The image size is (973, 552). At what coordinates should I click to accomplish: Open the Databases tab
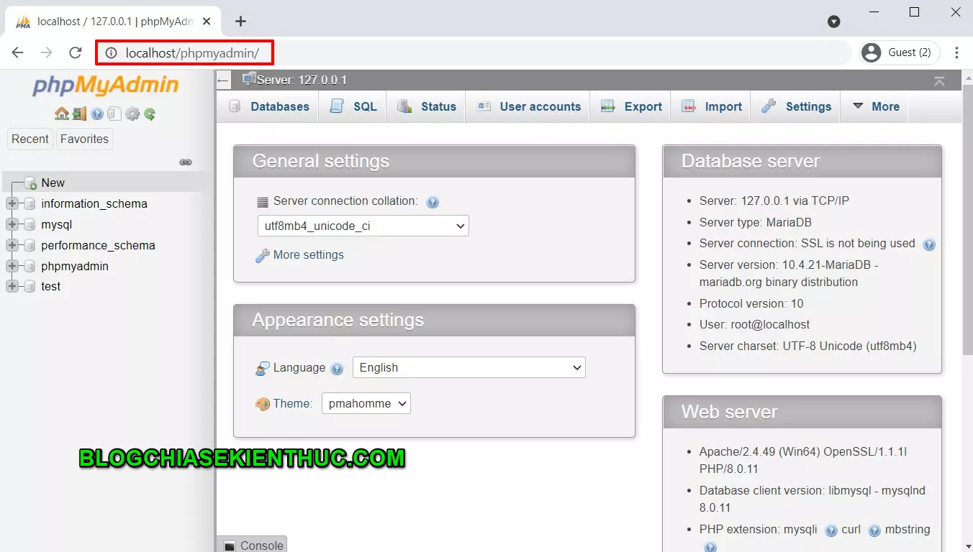[x=269, y=106]
